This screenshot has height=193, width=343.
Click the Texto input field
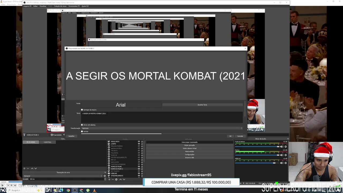coord(162,117)
